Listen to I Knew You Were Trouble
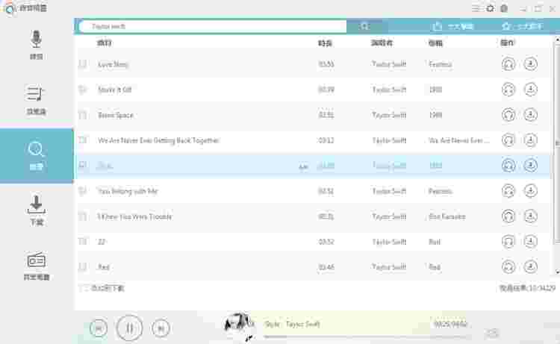This screenshot has width=560, height=344. (508, 216)
